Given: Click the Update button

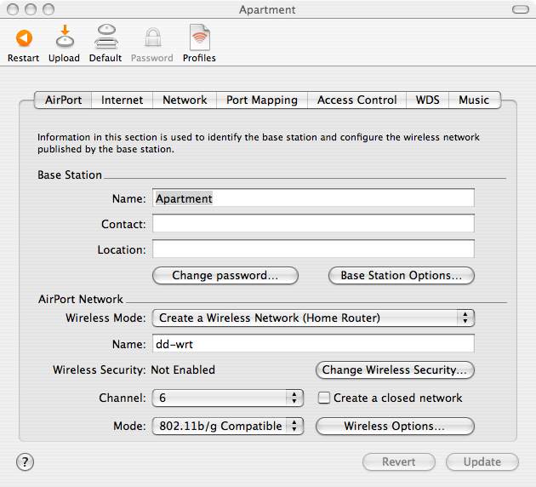Looking at the screenshot, I should click(482, 462).
